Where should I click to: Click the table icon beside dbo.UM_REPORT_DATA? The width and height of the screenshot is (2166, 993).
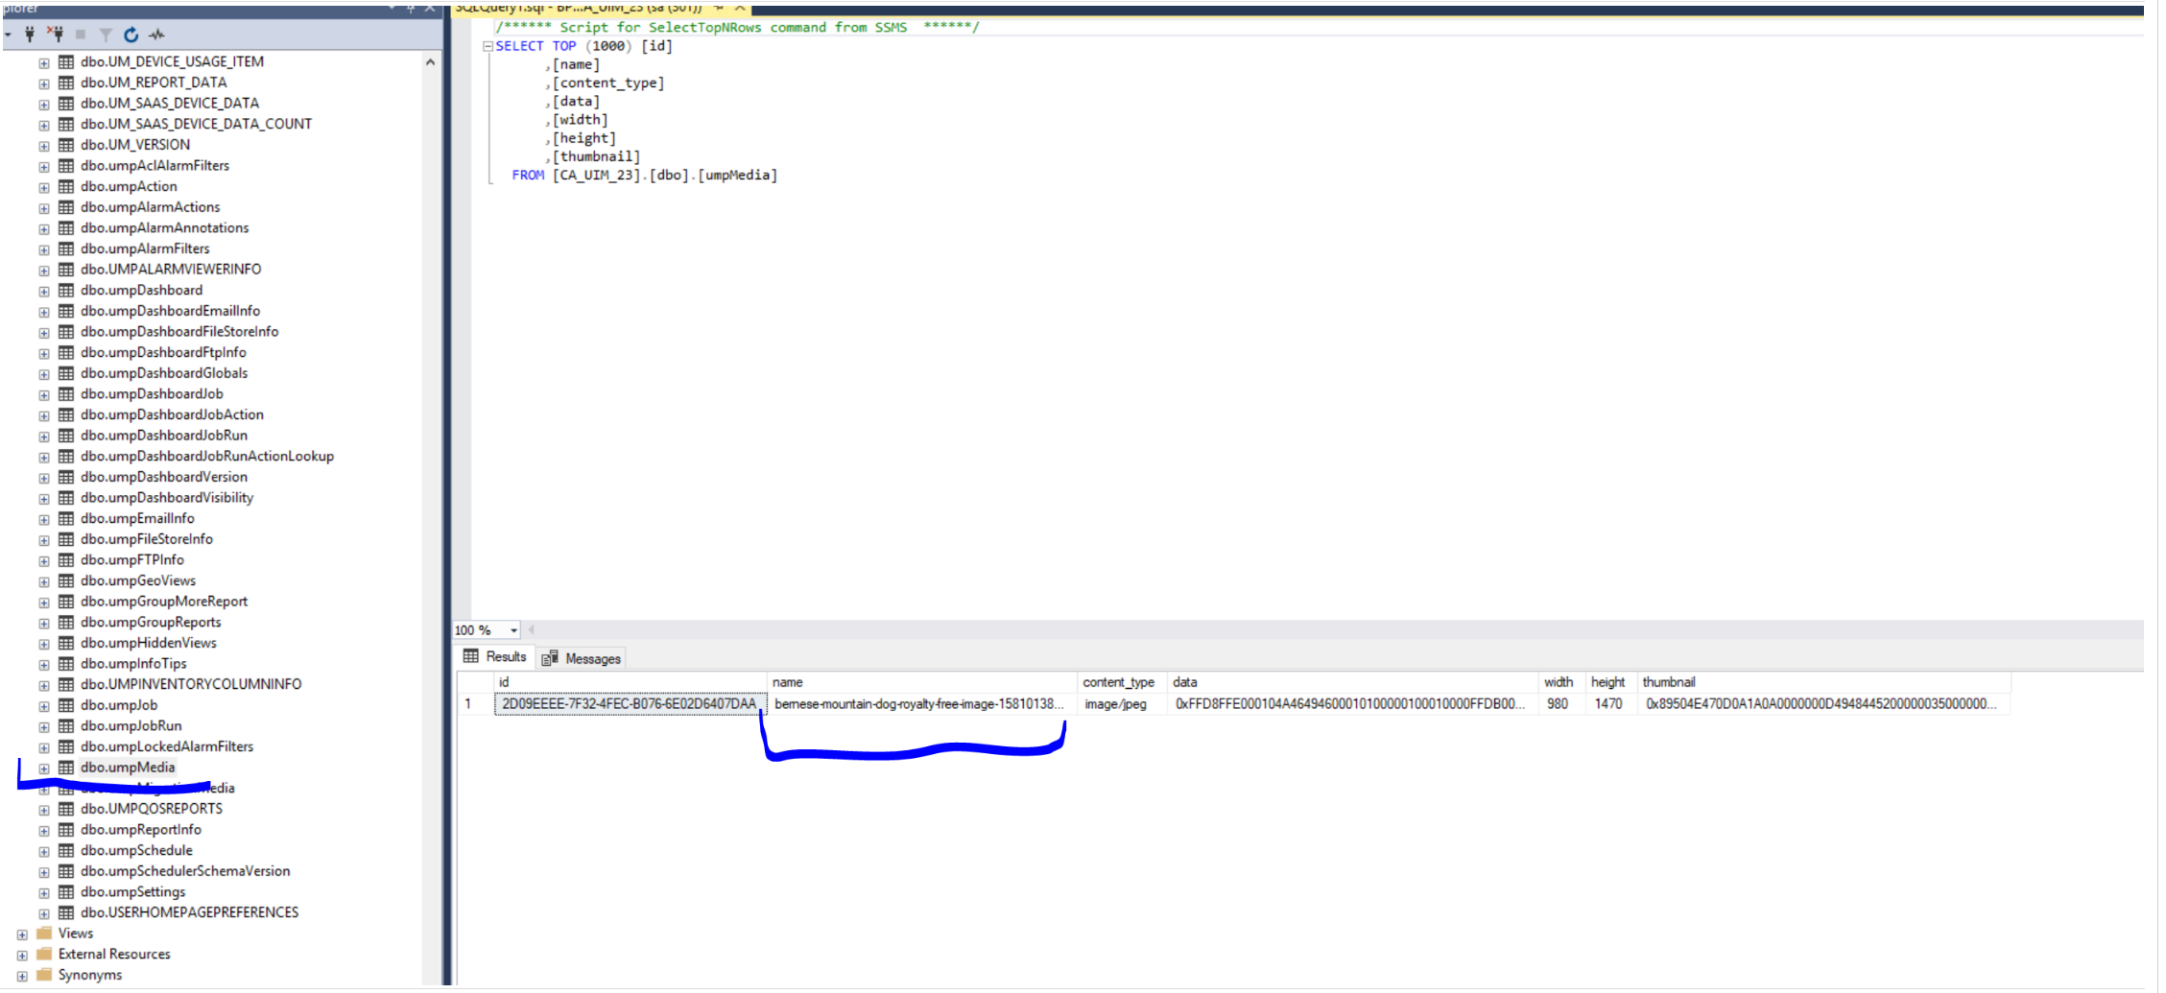tap(66, 83)
